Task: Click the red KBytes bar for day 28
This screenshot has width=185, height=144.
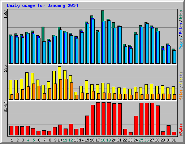Action: point(158,121)
